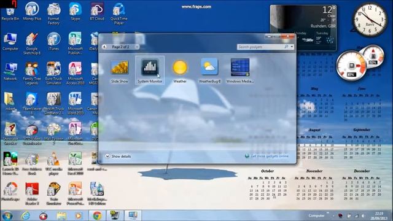Viewport: 393px width, 221px height.
Task: Select the Format Factory shortcut
Action: pos(53,14)
